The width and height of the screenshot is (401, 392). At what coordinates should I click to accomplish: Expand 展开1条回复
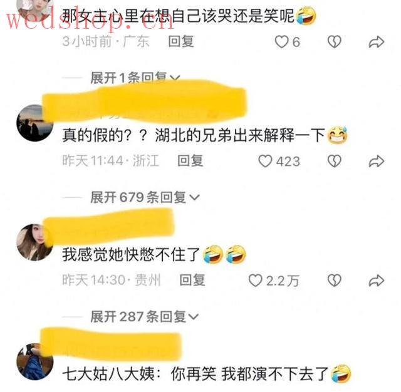pyautogui.click(x=135, y=78)
